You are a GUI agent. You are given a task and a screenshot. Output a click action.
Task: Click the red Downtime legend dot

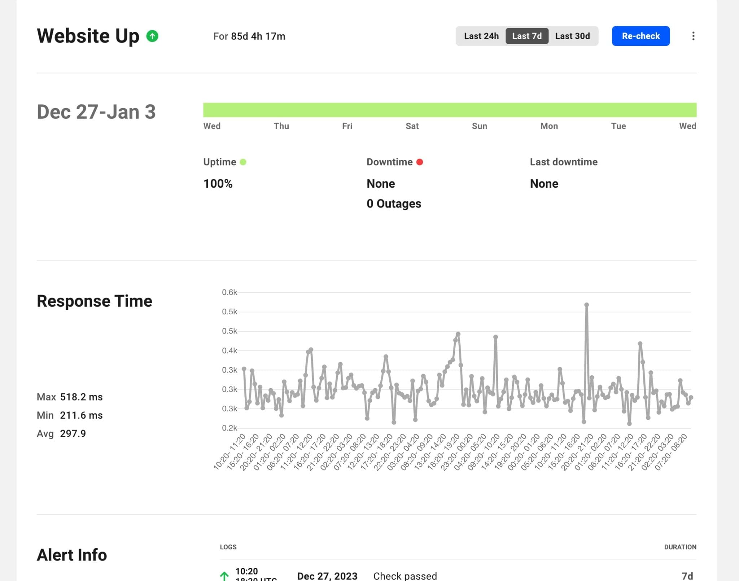420,162
